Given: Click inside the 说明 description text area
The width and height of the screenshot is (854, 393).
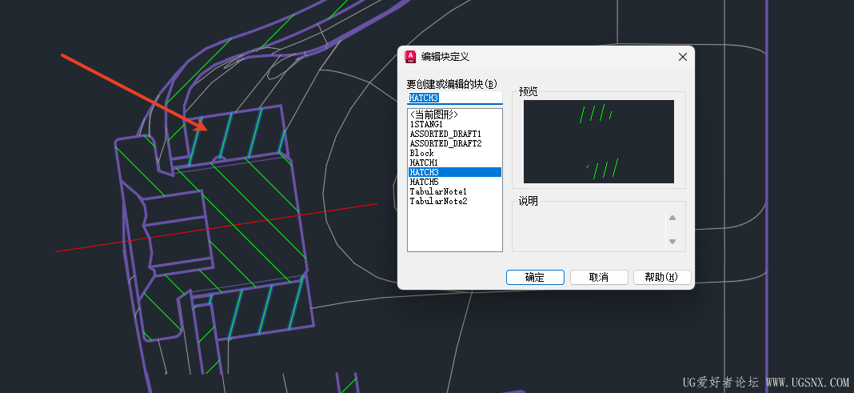Looking at the screenshot, I should click(589, 230).
